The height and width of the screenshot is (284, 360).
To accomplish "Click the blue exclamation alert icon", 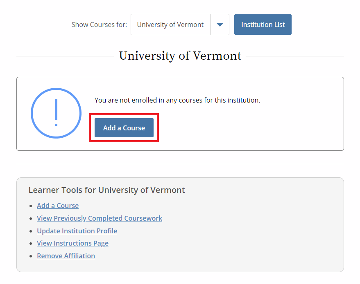I will click(x=56, y=113).
